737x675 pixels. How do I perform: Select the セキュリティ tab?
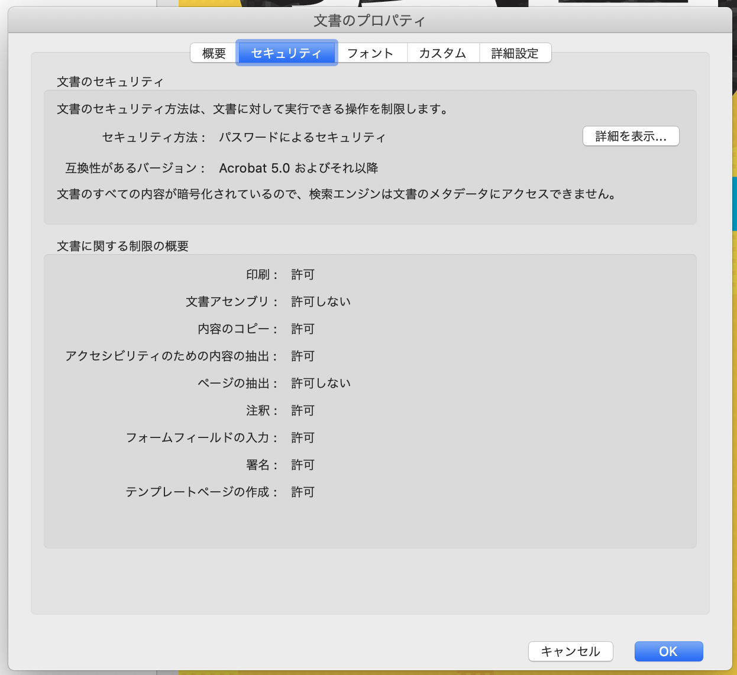point(286,53)
